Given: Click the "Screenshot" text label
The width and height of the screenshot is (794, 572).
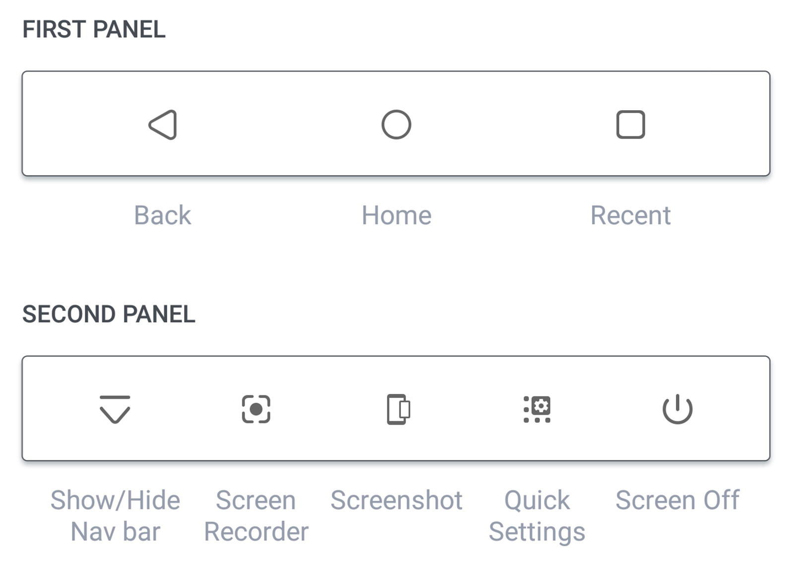Looking at the screenshot, I should (x=396, y=500).
